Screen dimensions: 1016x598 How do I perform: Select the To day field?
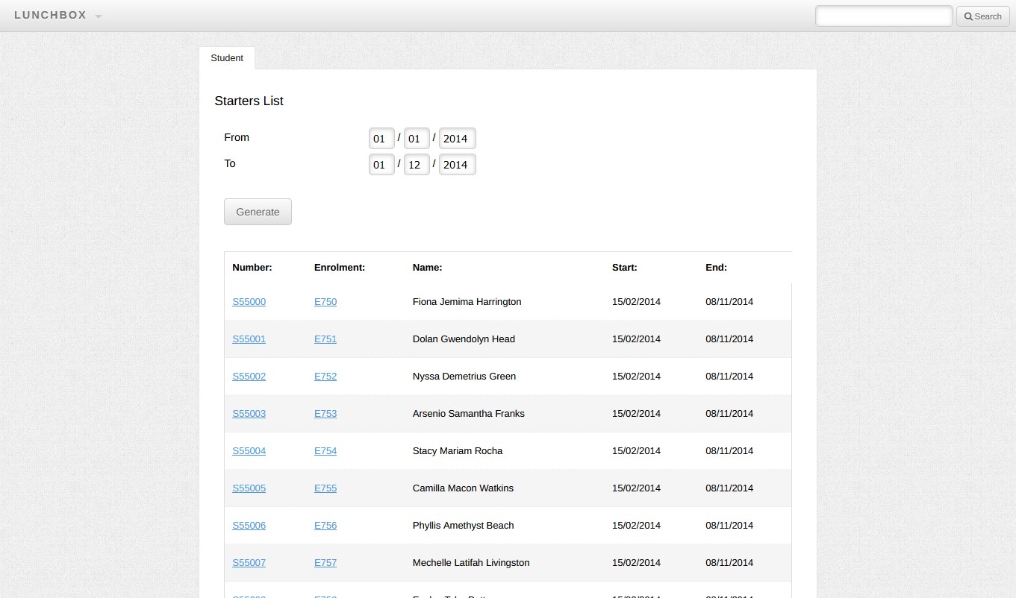[x=381, y=165]
